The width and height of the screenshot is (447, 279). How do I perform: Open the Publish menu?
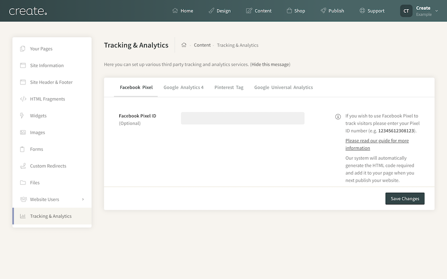336,11
